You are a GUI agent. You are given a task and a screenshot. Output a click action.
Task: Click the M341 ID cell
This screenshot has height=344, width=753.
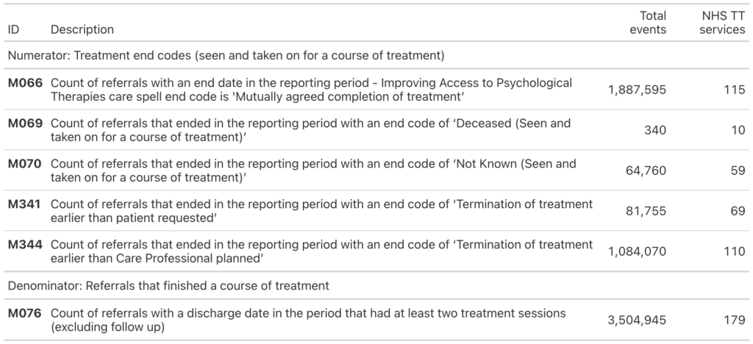[x=24, y=204]
